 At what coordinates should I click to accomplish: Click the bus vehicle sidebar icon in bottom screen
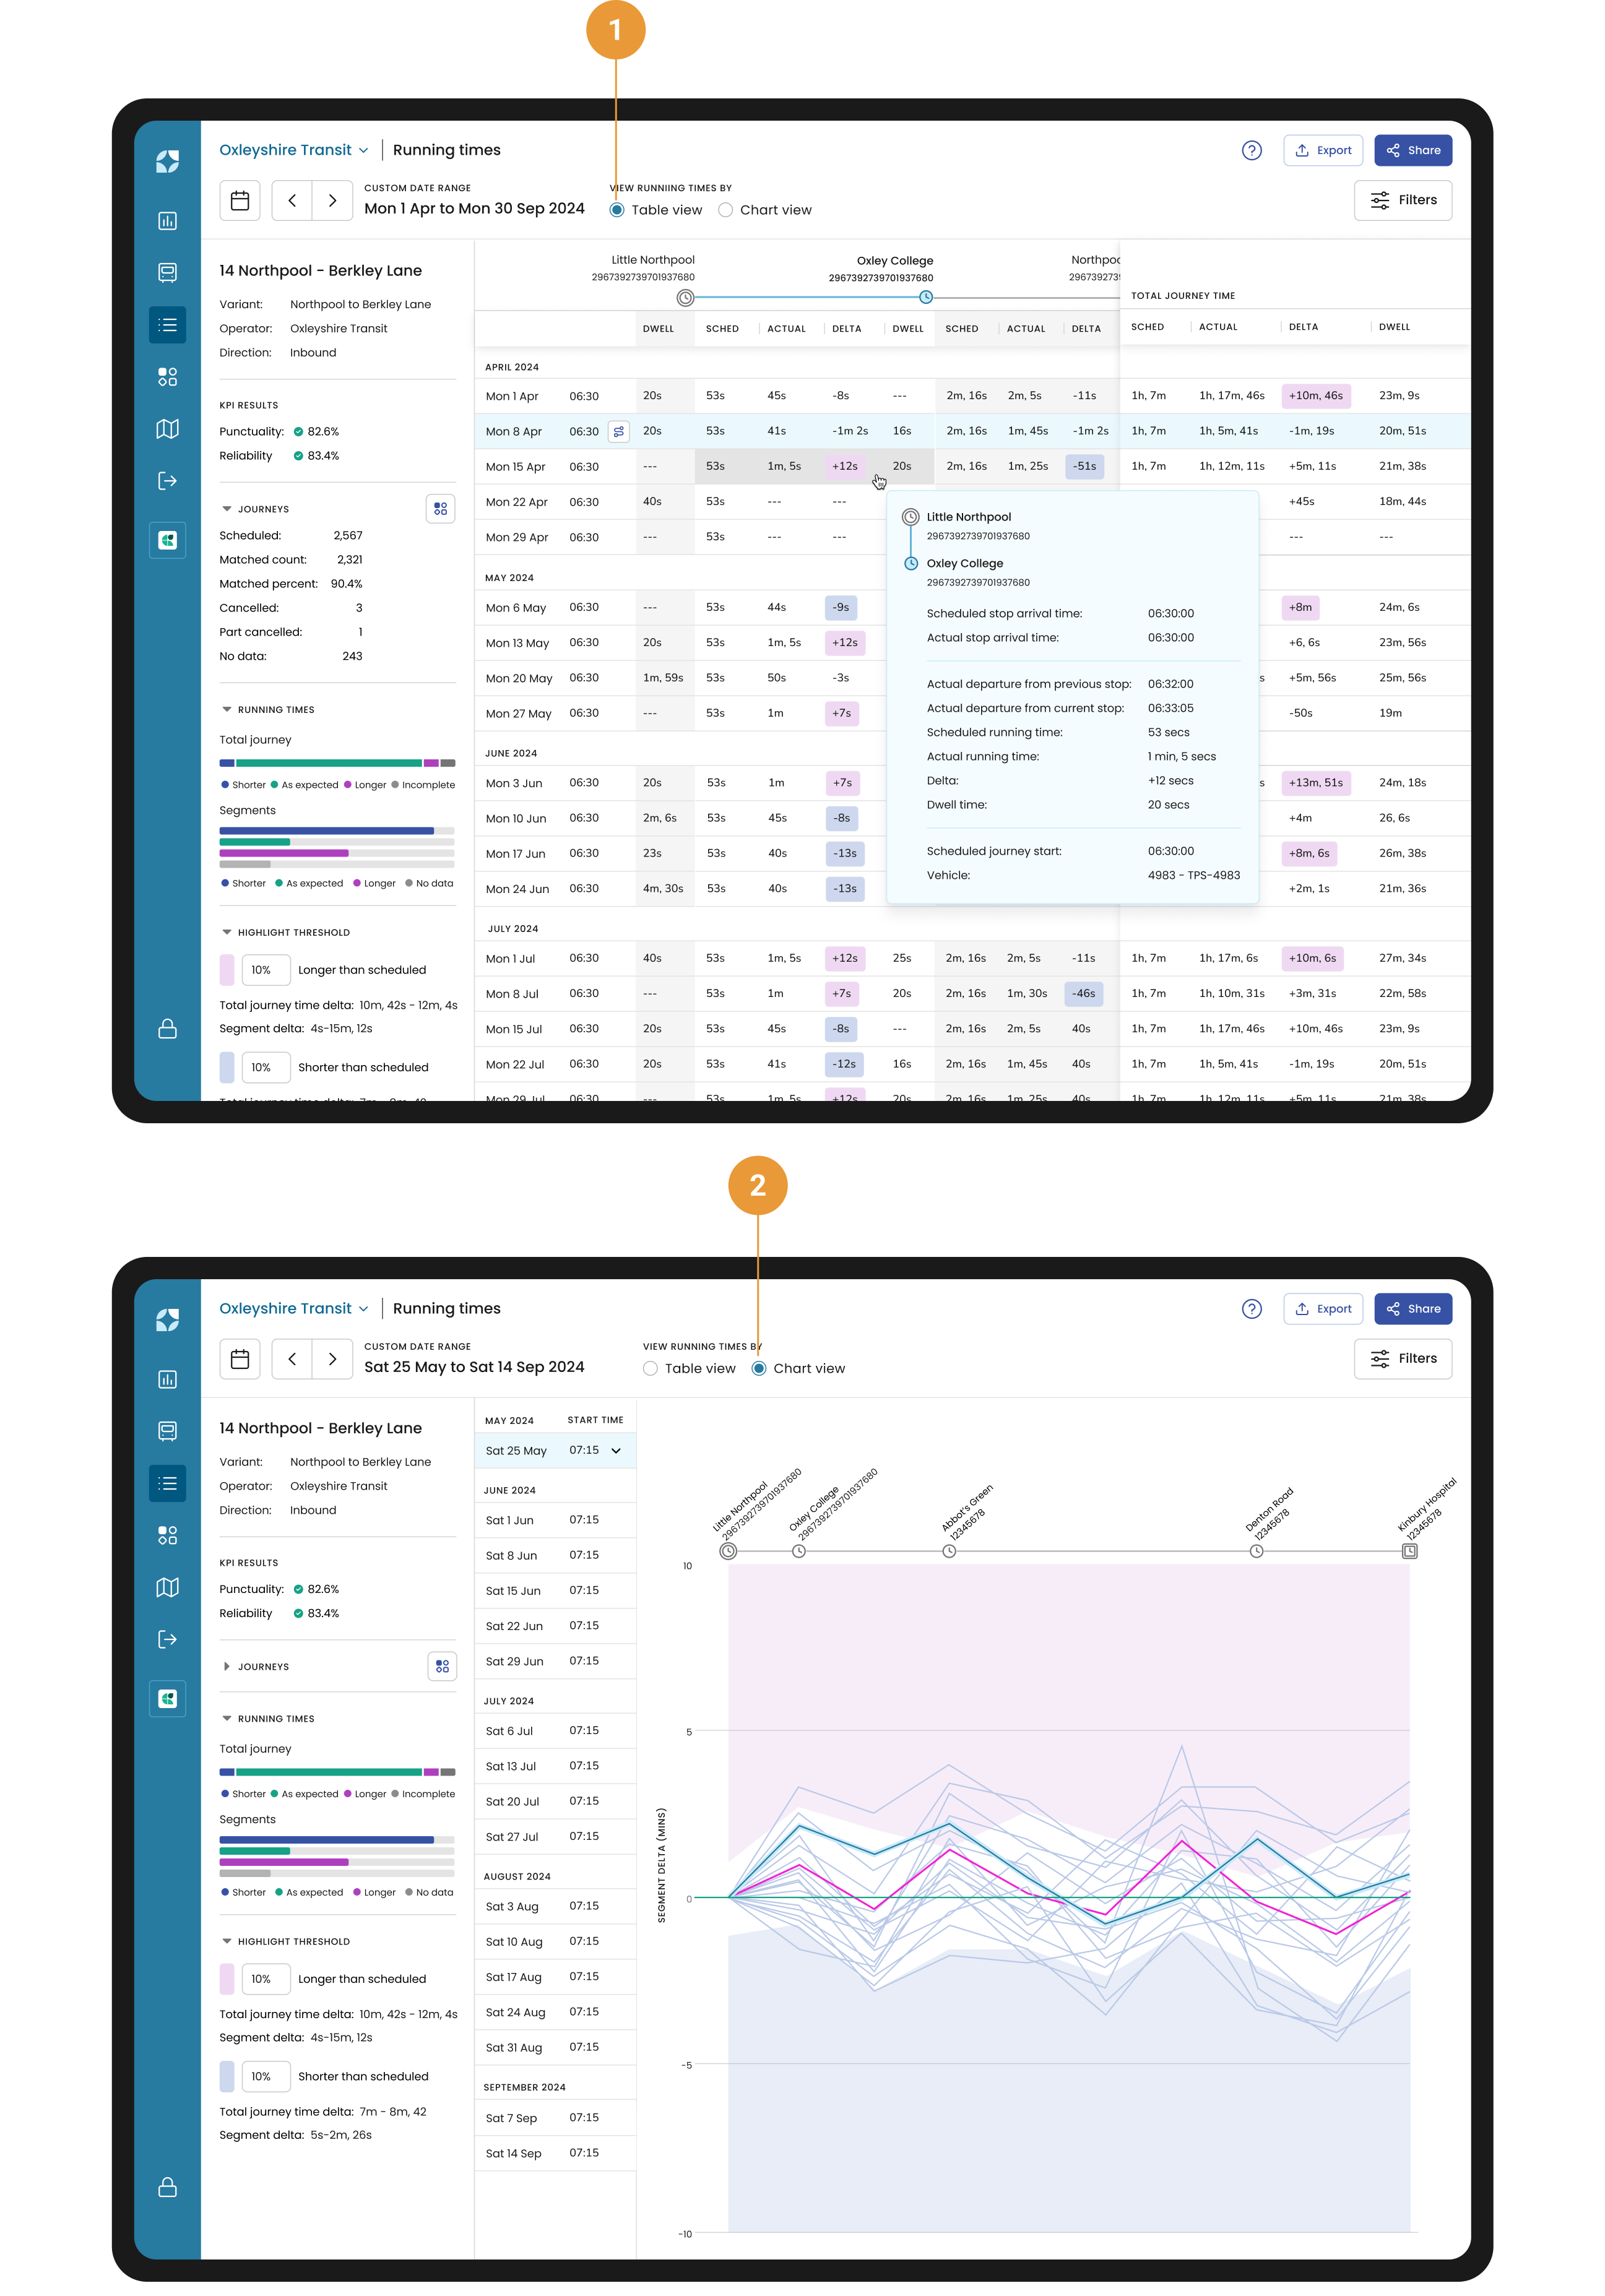(x=168, y=1431)
